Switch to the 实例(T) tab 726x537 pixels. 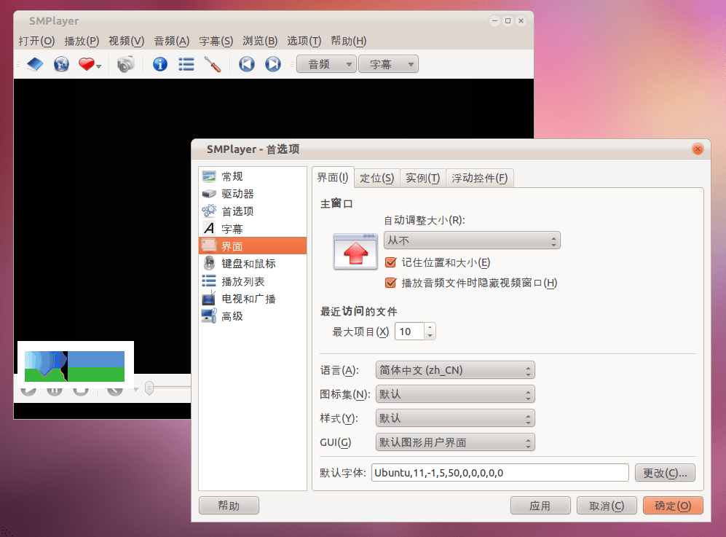pos(423,178)
